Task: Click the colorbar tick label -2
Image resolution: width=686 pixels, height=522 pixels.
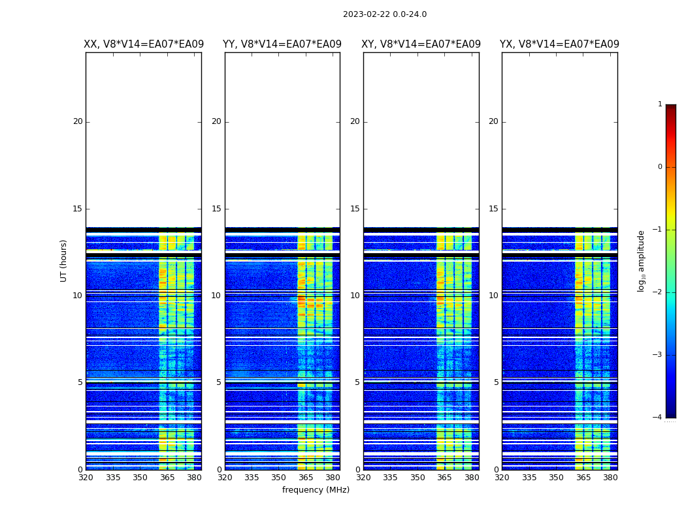Action: [659, 292]
